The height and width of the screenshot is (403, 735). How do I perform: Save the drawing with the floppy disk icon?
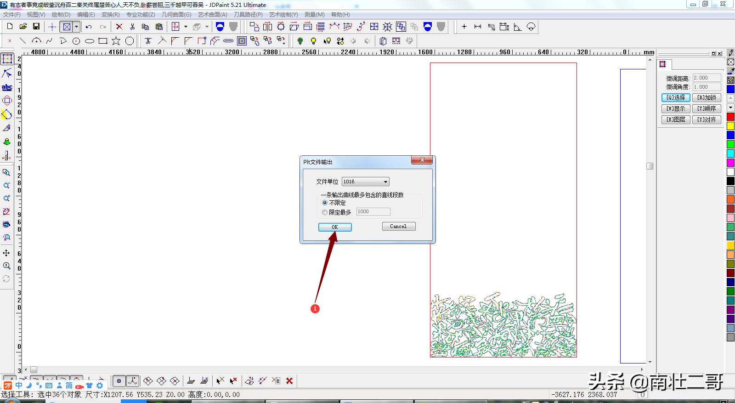tap(36, 27)
